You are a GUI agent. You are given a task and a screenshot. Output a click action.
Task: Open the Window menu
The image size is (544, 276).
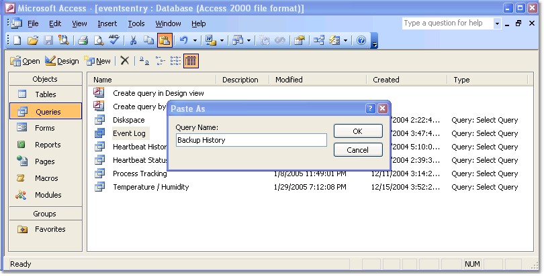[168, 23]
